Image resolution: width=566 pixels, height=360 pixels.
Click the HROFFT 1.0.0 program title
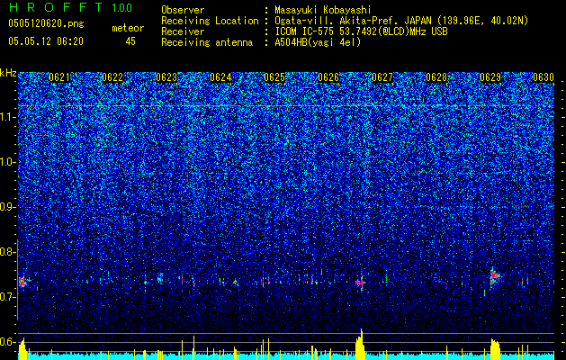point(71,7)
